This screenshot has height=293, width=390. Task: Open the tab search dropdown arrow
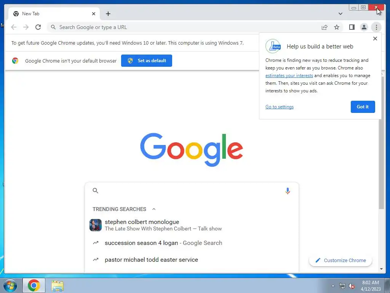340,14
